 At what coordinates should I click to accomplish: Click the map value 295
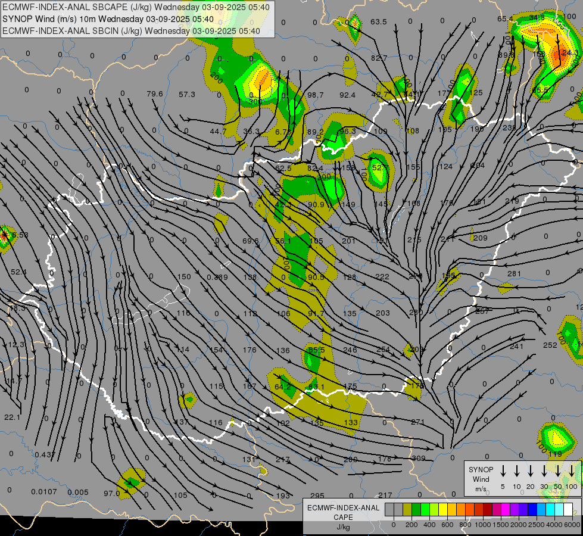pyautogui.click(x=317, y=496)
